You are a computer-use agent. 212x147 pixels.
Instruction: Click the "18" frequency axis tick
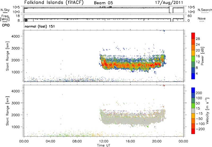click(x=18, y=16)
